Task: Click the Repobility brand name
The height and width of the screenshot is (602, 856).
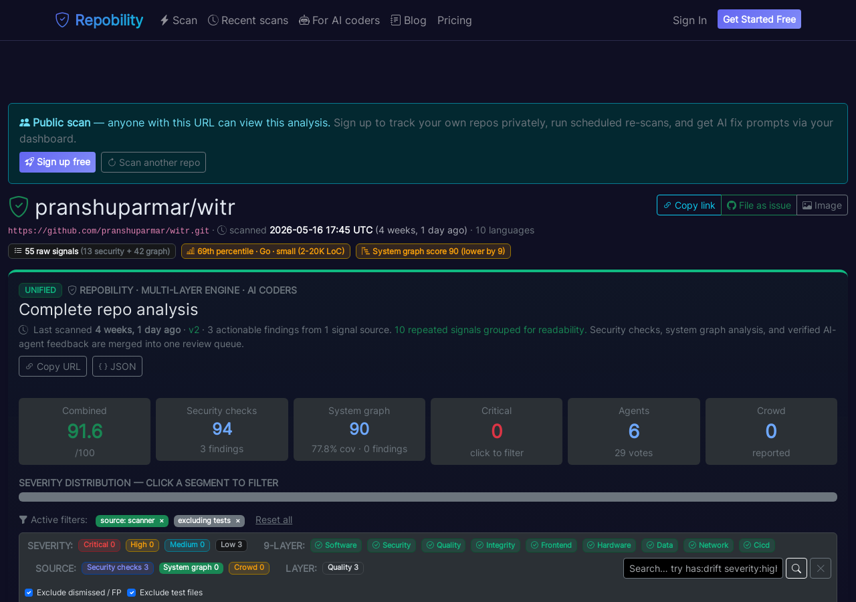Action: coord(109,20)
